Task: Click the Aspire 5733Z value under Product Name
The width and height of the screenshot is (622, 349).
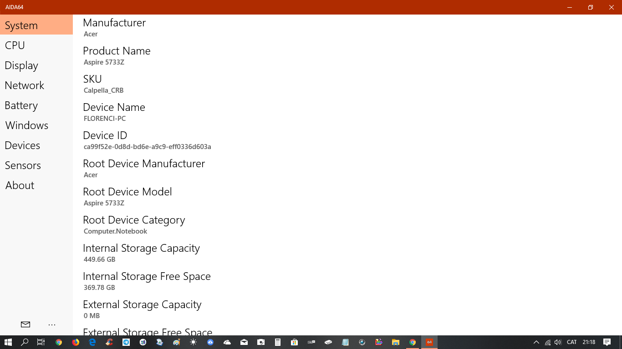Action: coord(104,62)
